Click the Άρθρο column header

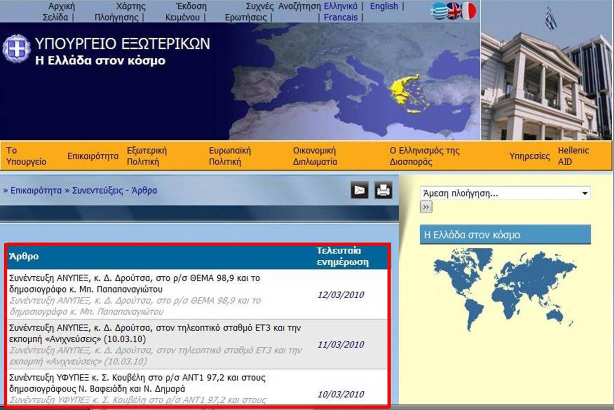[x=24, y=256]
